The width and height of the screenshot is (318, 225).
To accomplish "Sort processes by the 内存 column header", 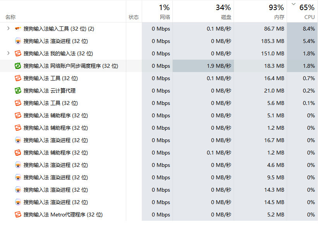I will (260, 11).
